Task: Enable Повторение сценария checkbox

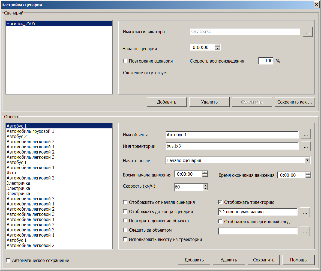Action: pos(125,61)
